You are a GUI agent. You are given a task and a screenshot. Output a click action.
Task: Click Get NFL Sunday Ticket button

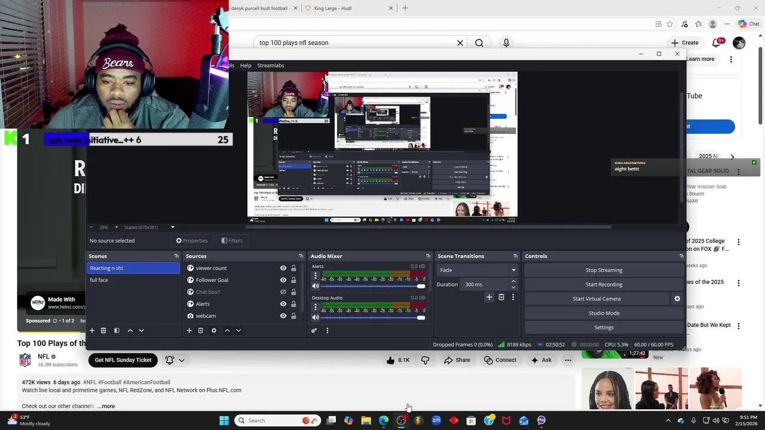(123, 360)
